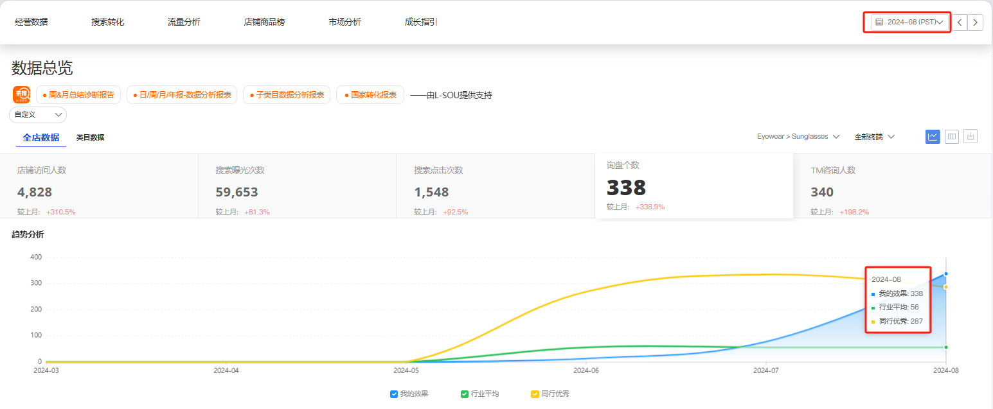Open 国家转化报表 report
The image size is (993, 409).
point(370,95)
